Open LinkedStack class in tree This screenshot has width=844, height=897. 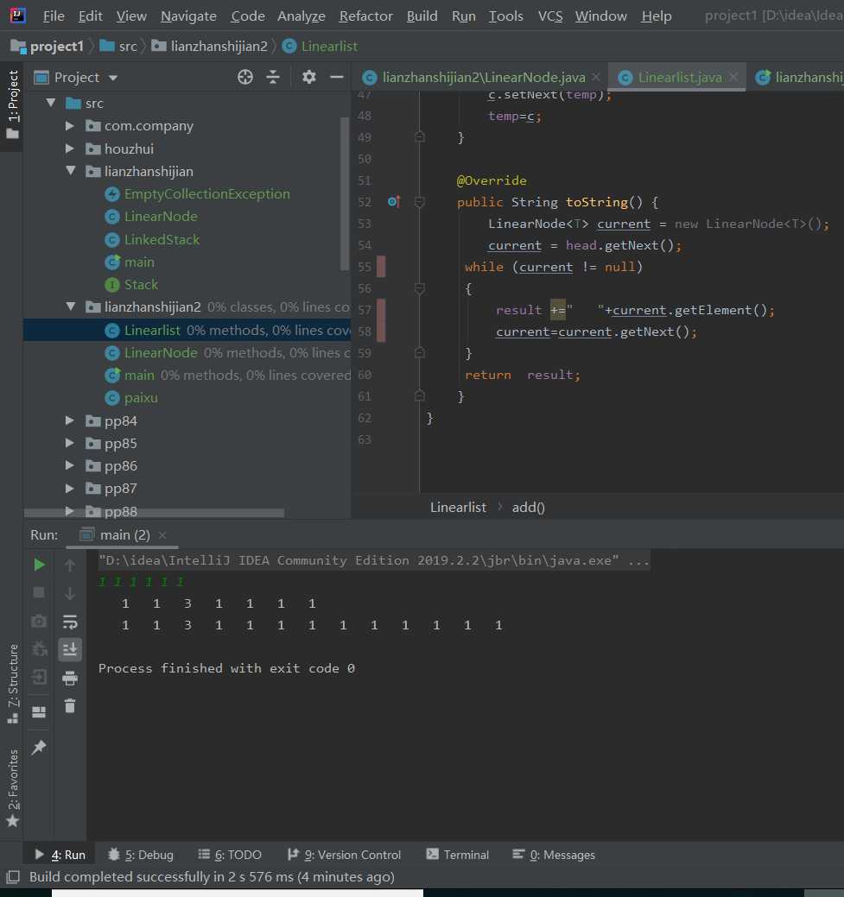pos(162,239)
